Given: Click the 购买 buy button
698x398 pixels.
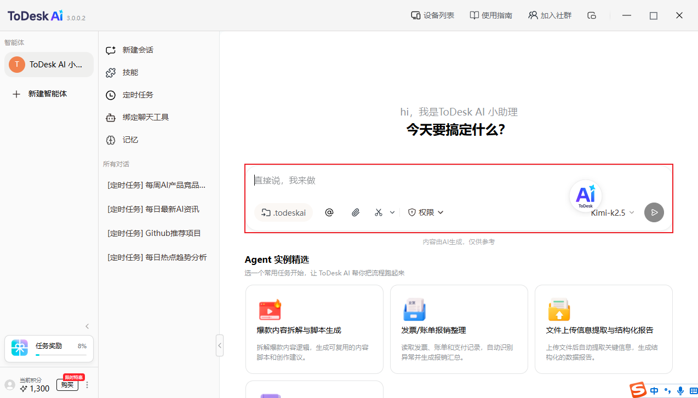Looking at the screenshot, I should tap(67, 384).
